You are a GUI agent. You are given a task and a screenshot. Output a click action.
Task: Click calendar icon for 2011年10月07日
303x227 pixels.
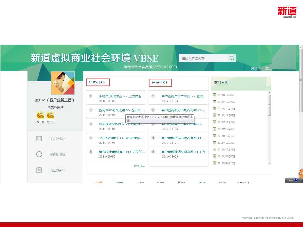(x=214, y=95)
